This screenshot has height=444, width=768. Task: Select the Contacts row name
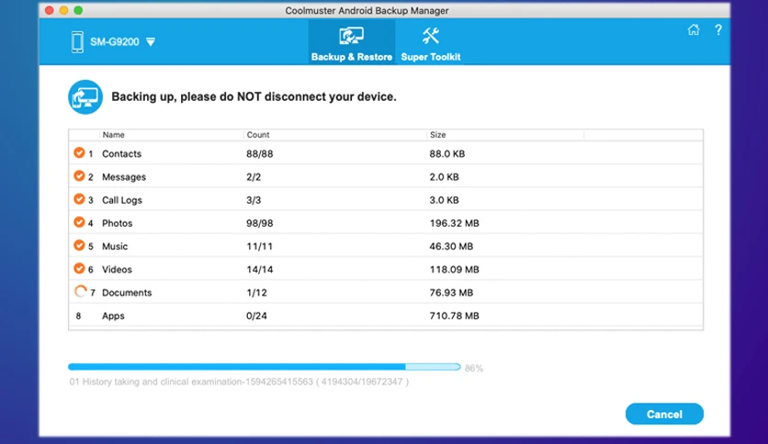(121, 153)
